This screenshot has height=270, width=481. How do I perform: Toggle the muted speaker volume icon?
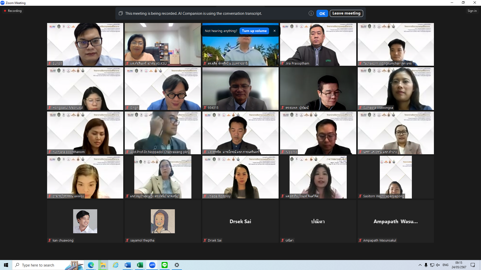coord(438,265)
